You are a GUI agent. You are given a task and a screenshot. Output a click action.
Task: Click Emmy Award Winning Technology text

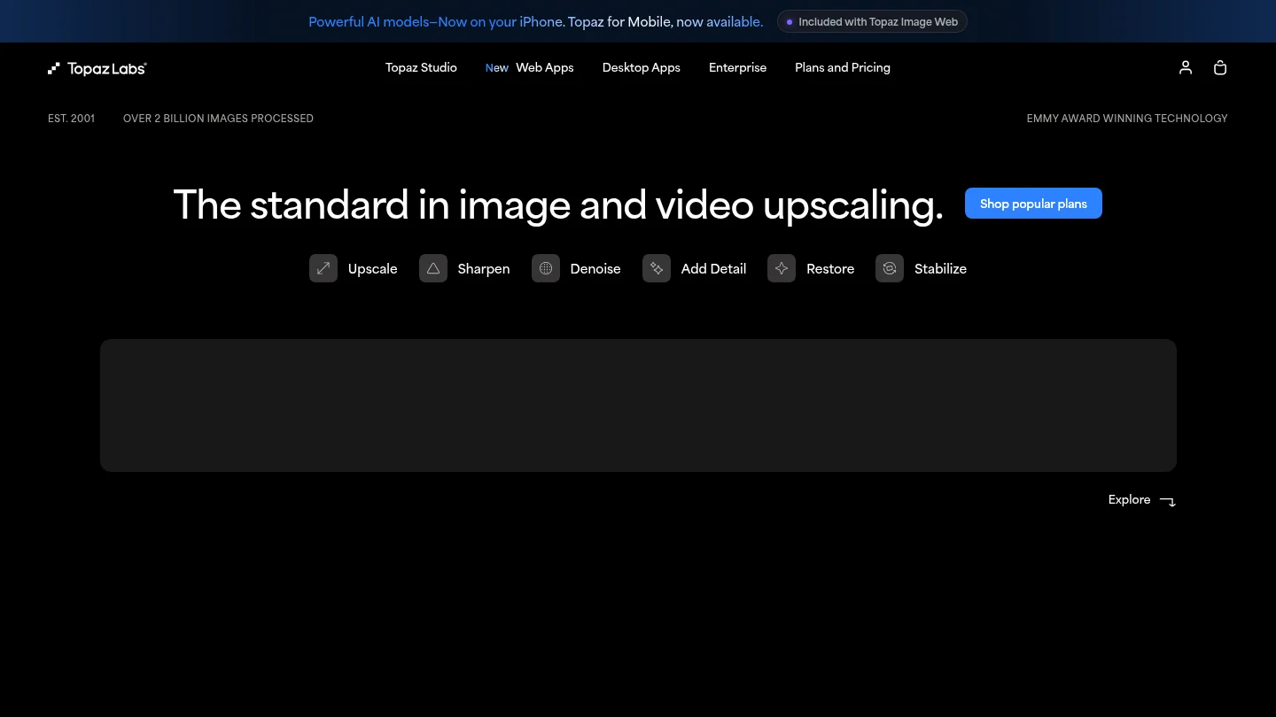(x=1127, y=118)
